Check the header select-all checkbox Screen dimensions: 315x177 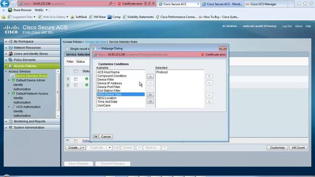75,71
